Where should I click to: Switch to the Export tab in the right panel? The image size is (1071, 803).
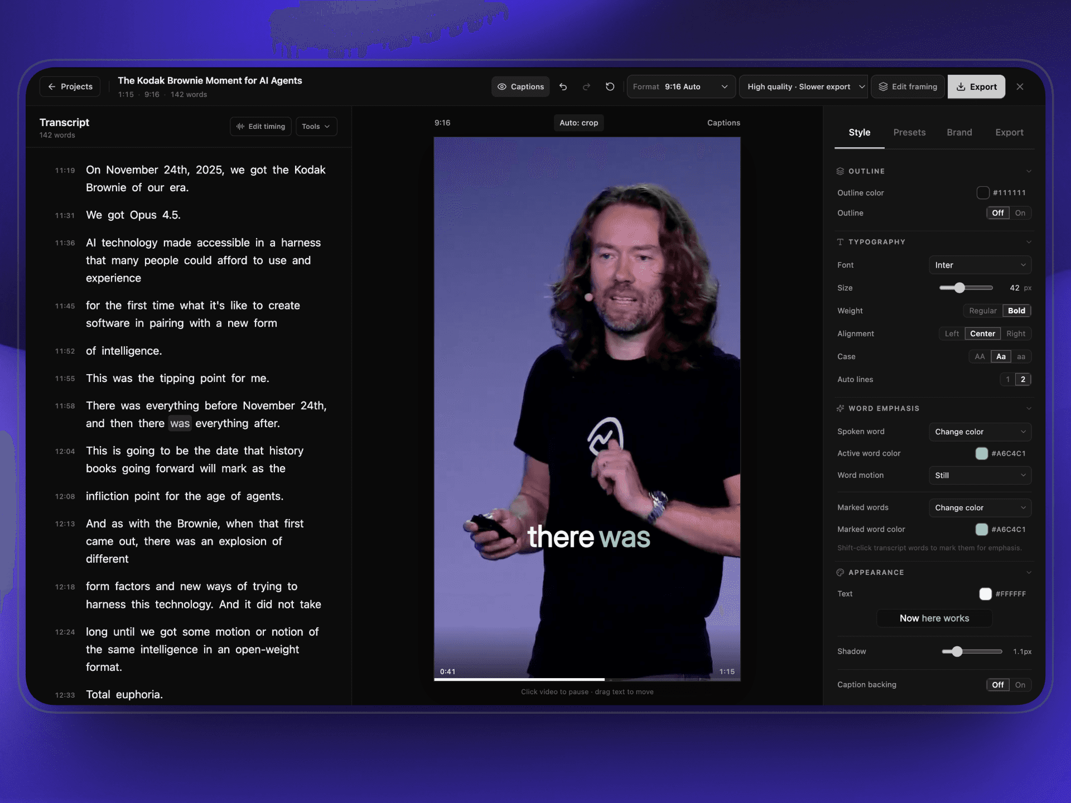[x=1009, y=133]
